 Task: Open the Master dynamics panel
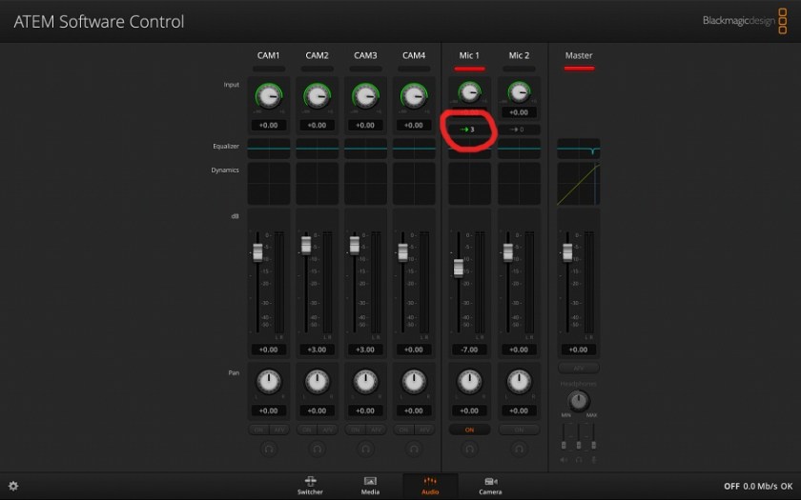(x=578, y=184)
